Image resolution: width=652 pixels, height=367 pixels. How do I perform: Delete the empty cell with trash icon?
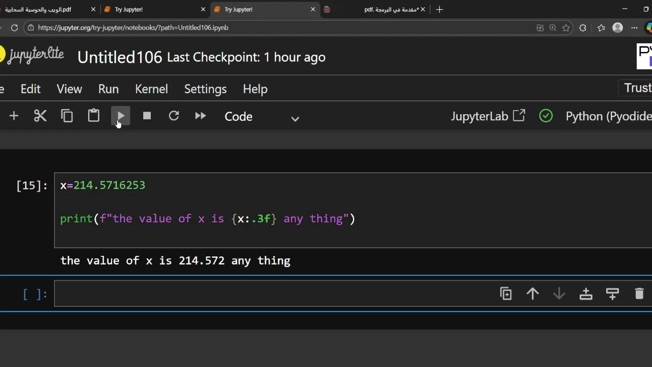tap(639, 294)
